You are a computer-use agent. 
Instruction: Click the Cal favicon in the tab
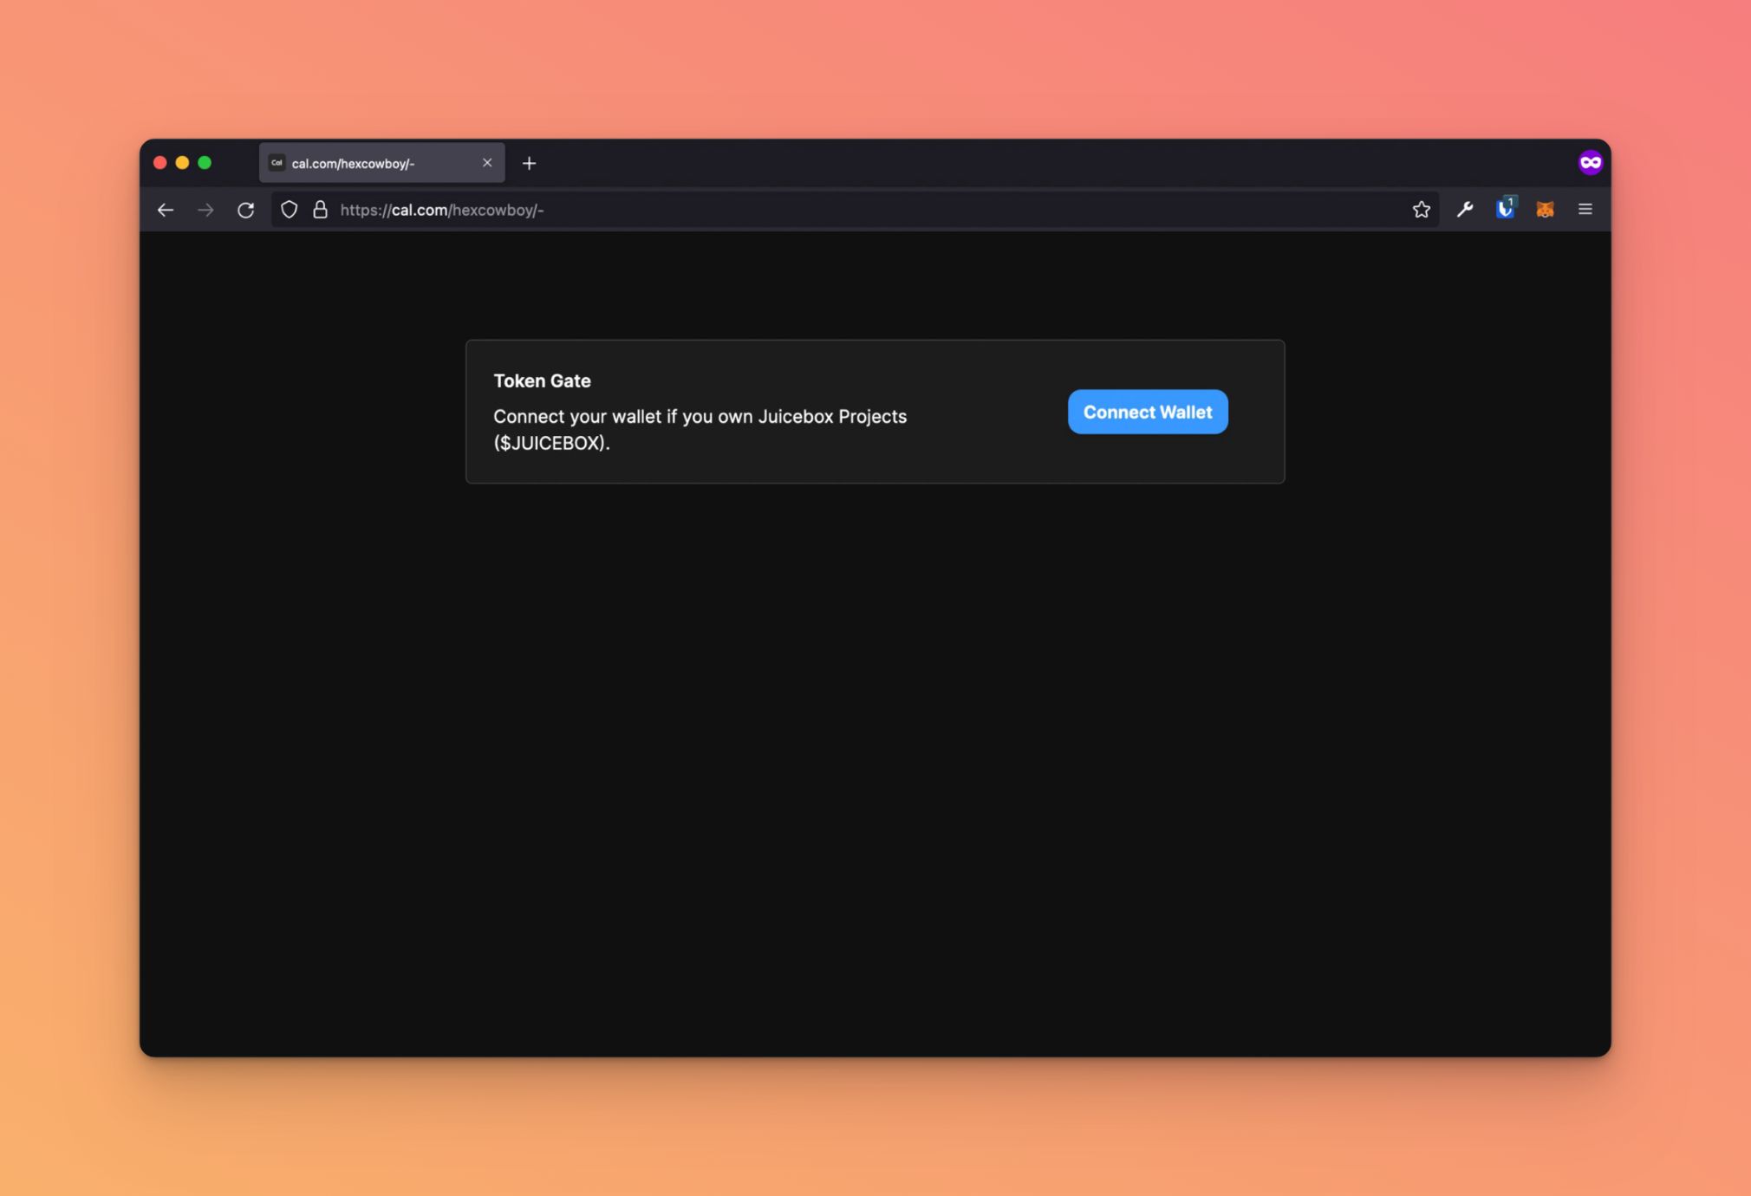point(277,163)
